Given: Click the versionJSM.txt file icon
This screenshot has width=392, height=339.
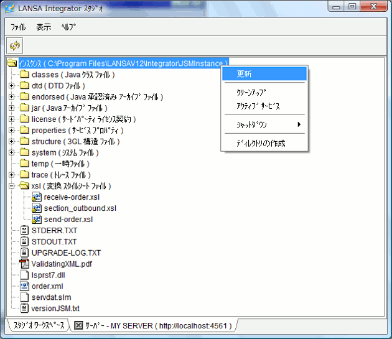Looking at the screenshot, I should pos(24,309).
